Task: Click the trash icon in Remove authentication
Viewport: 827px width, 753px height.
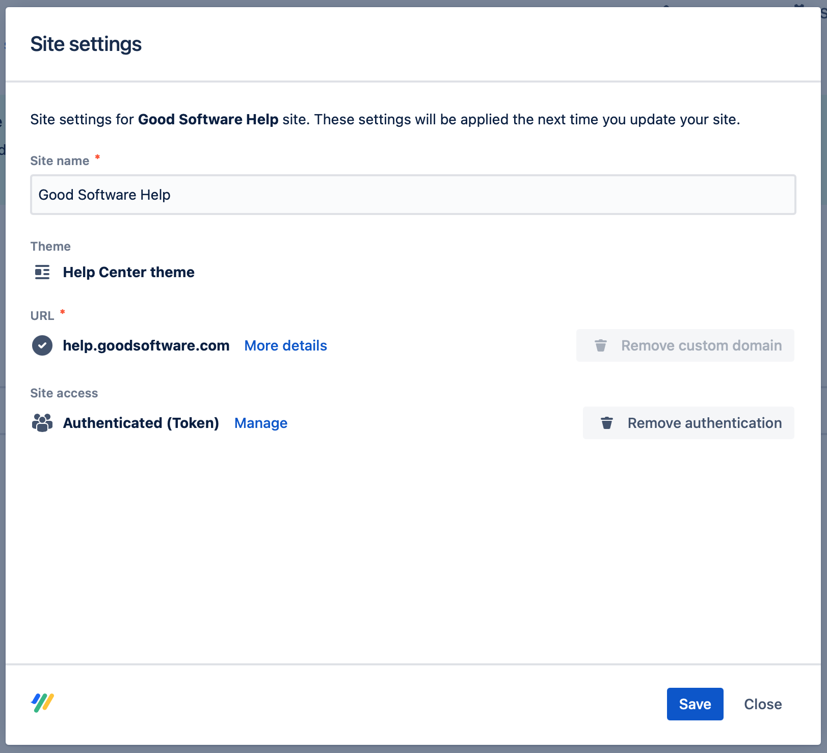Action: (x=606, y=423)
